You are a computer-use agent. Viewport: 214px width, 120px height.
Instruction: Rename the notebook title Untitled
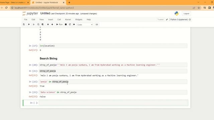point(45,13)
